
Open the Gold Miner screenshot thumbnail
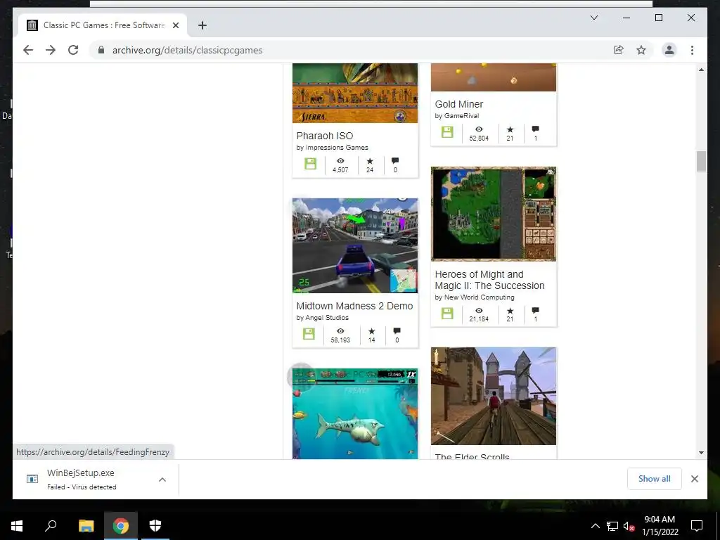click(x=493, y=77)
